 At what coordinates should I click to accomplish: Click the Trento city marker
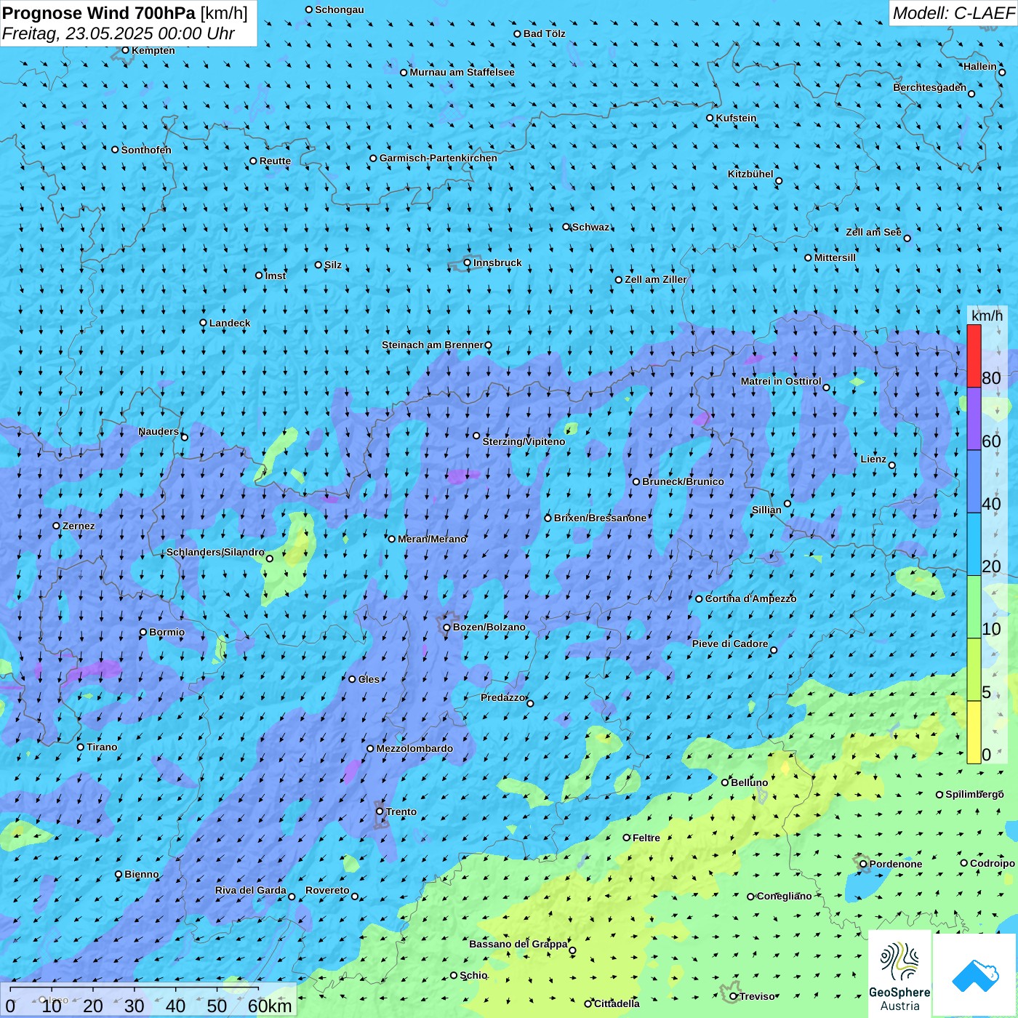pos(380,811)
